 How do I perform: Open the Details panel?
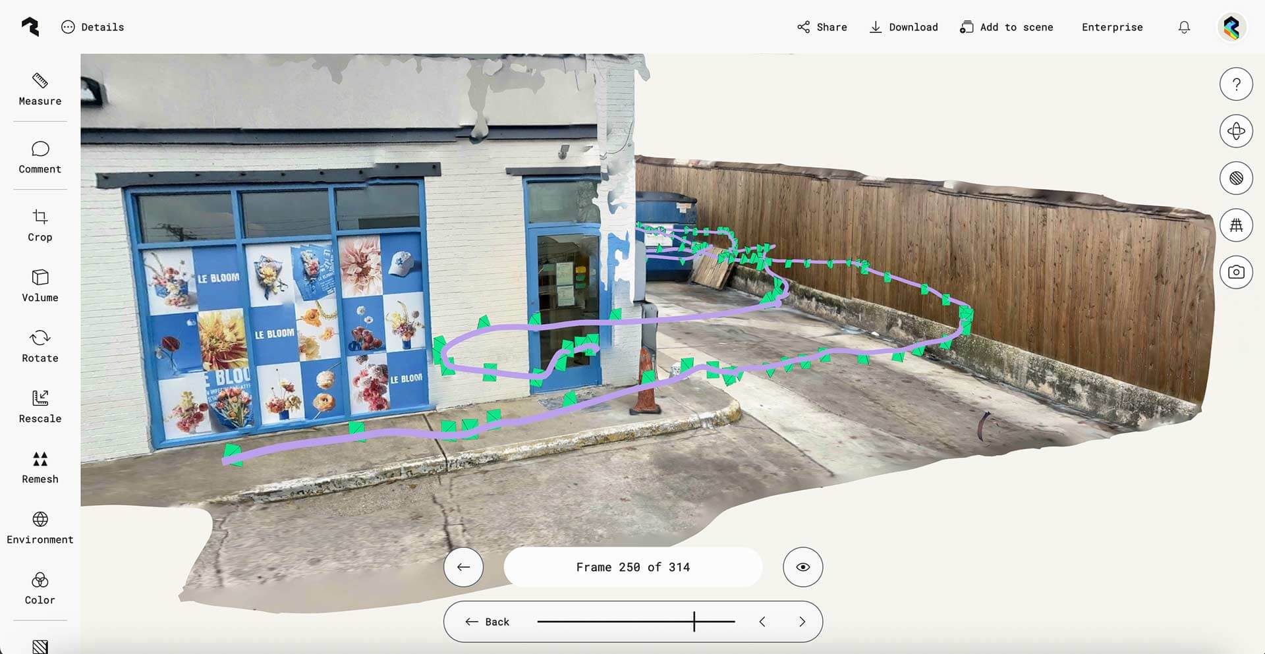click(92, 27)
